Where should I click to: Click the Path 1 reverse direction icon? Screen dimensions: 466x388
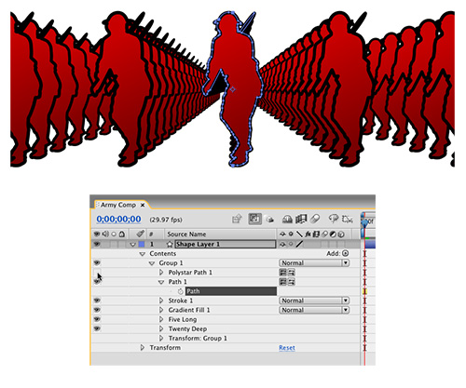click(x=292, y=282)
